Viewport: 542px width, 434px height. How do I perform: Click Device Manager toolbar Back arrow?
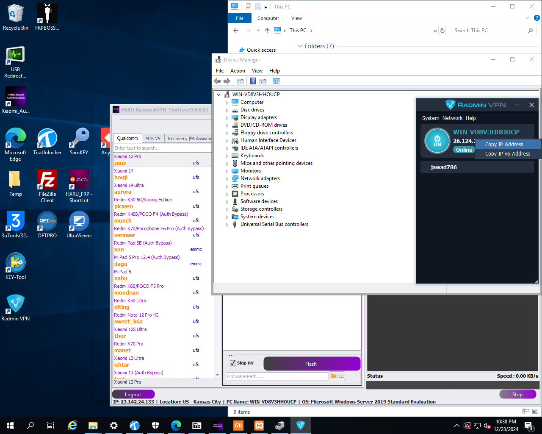217,81
